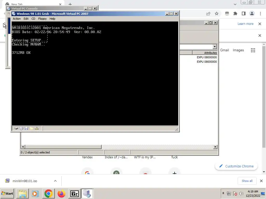This screenshot has height=199, width=266.
Task: Click the "0 / 2 object(s) selected" status text
Action: [35, 152]
